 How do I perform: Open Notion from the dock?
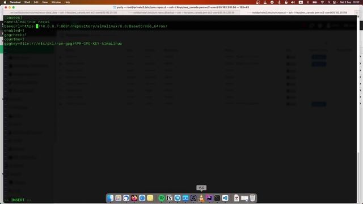tap(170, 198)
